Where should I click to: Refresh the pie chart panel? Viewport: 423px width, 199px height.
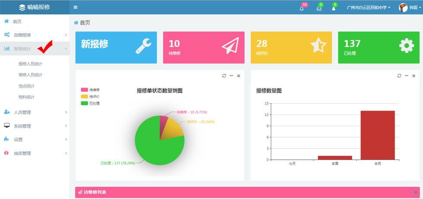click(x=224, y=76)
